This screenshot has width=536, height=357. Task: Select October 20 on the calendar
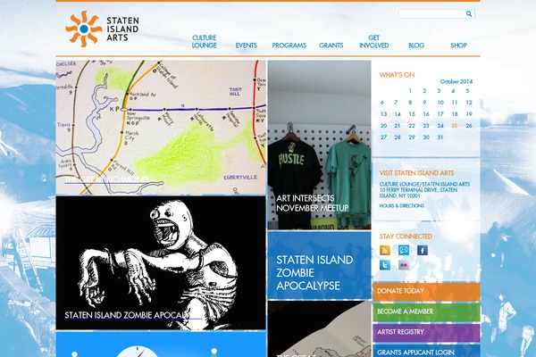pos(383,126)
